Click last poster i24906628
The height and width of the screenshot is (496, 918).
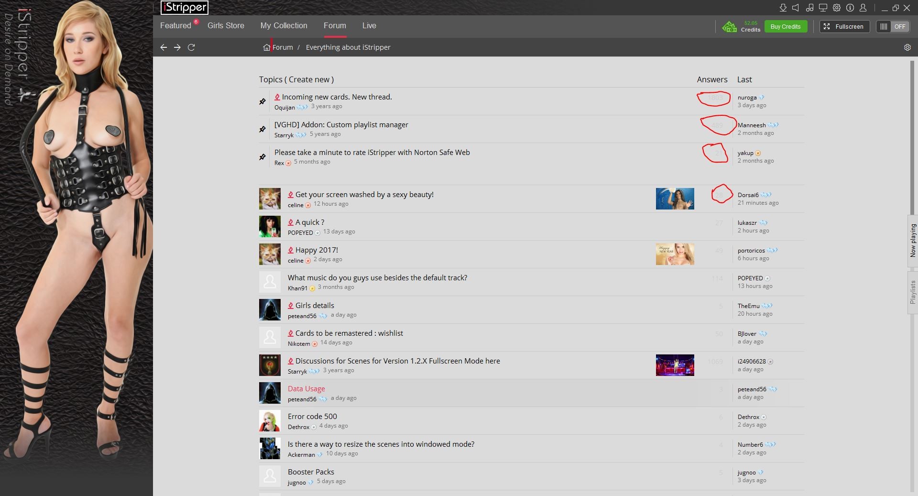(x=752, y=362)
